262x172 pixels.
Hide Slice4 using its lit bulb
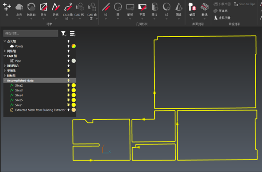point(68,95)
